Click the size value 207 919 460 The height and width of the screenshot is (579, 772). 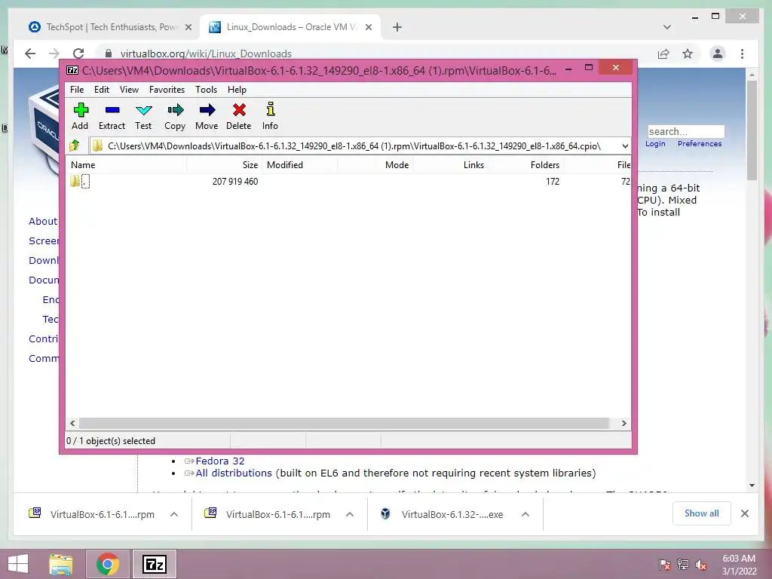[235, 181]
